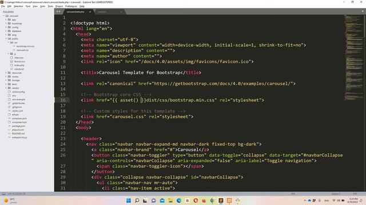366x205 pixels.
Task: Open package.json in sidebar
Action: [x=18, y=126]
